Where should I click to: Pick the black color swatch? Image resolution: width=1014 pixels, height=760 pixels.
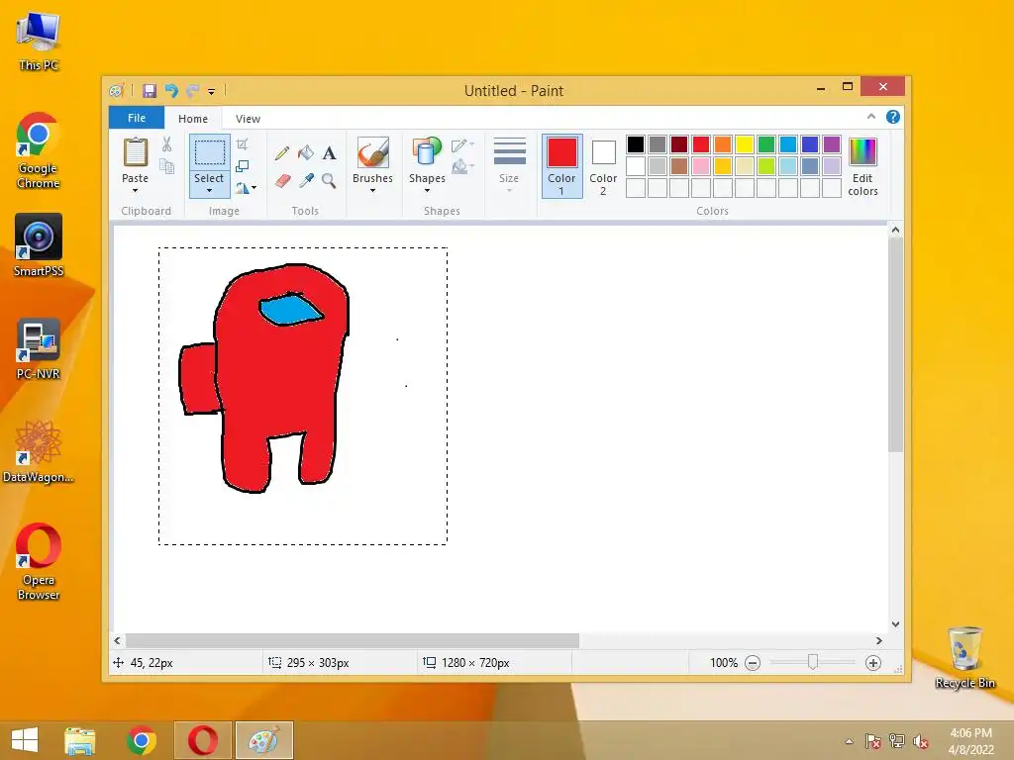click(636, 144)
